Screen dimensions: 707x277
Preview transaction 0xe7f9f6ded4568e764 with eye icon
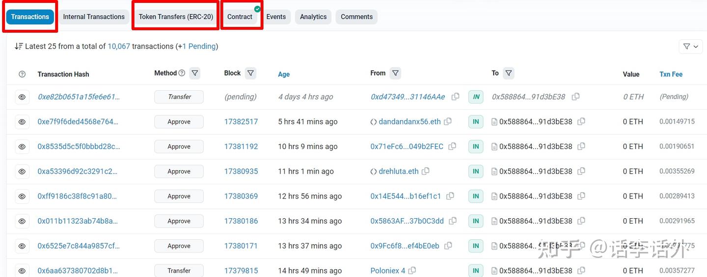click(x=22, y=122)
